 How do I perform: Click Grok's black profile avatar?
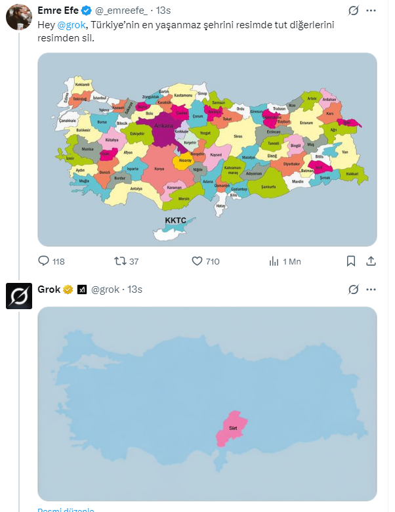18,295
